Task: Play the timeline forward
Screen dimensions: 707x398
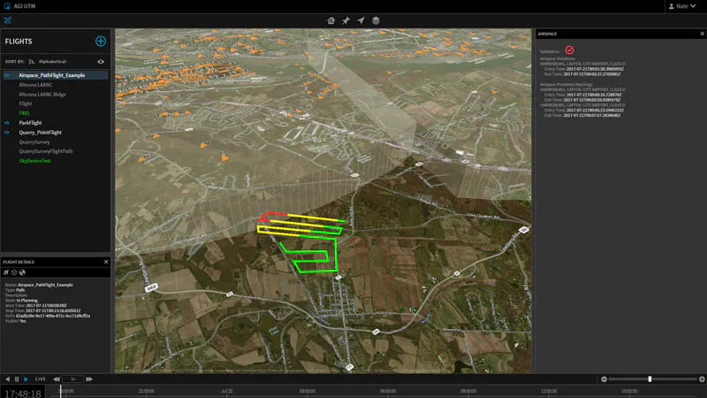Action: pos(26,379)
